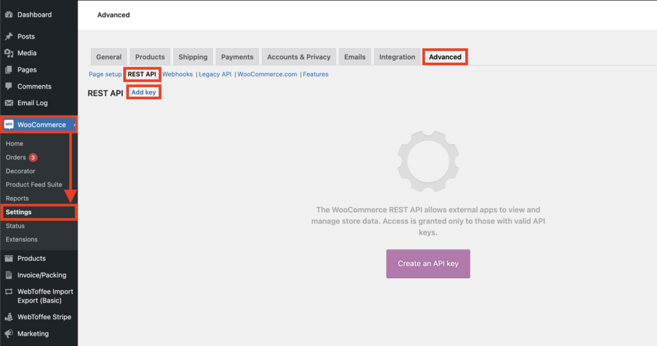Switch to Accounts & Privacy tab
Screen dimensions: 657x346
click(299, 57)
